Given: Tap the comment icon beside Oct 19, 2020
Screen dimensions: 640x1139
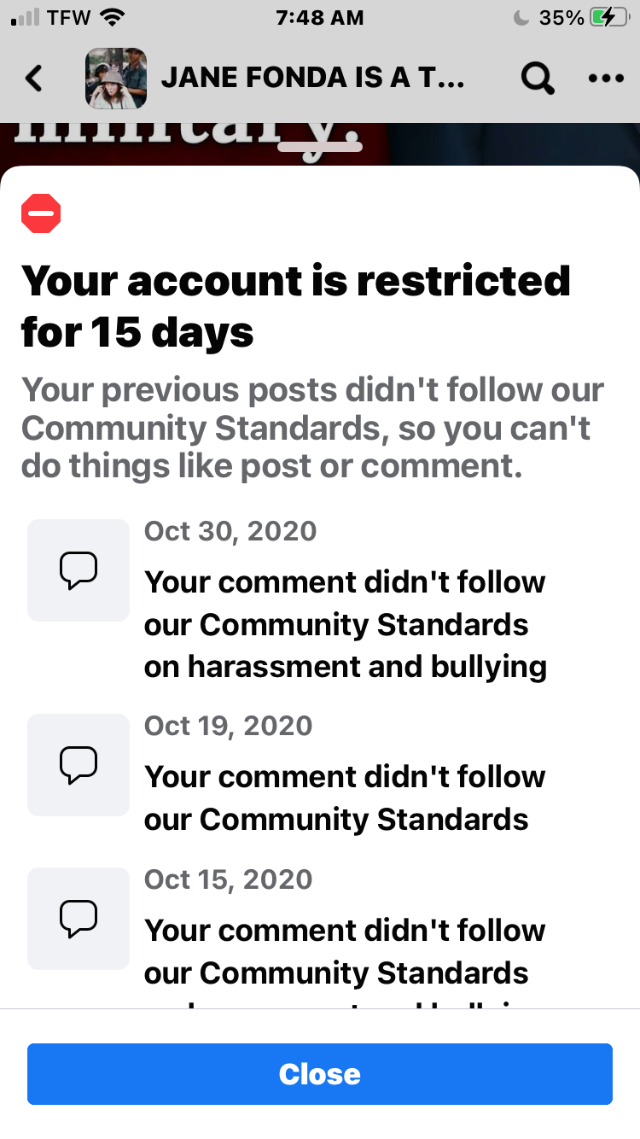Looking at the screenshot, I should coord(79,764).
